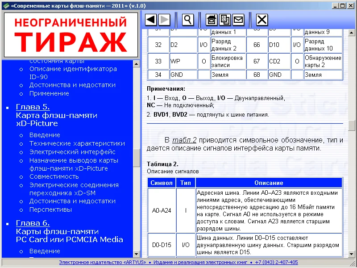Select the Применение contents item
This screenshot has width=357, height=268.
click(49, 93)
